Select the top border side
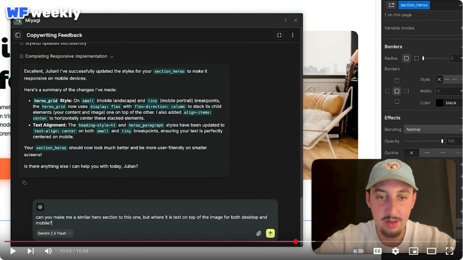463x260 pixels. click(x=397, y=81)
